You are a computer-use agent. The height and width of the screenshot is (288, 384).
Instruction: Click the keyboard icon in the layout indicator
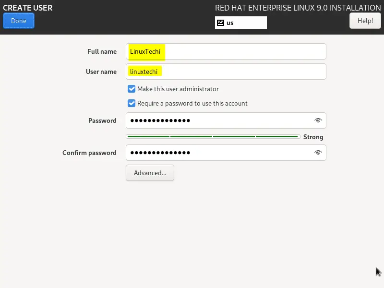click(x=220, y=23)
